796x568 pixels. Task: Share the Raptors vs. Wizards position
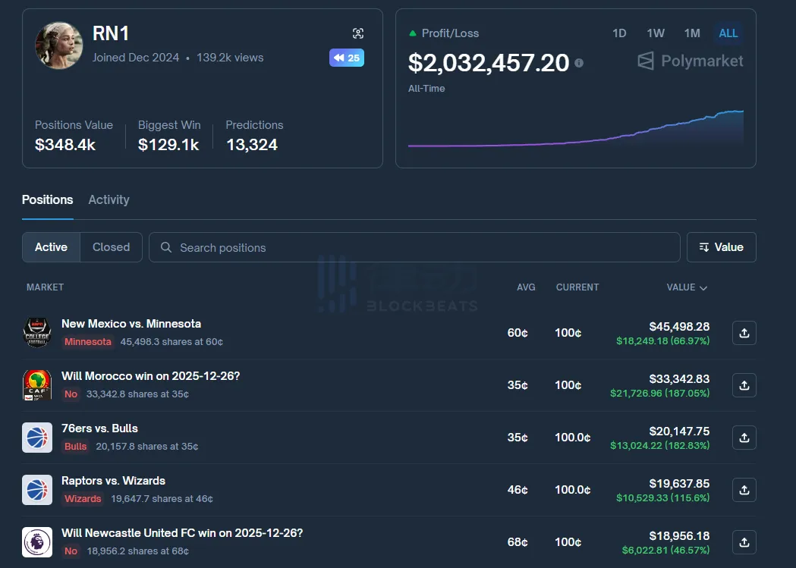point(744,490)
